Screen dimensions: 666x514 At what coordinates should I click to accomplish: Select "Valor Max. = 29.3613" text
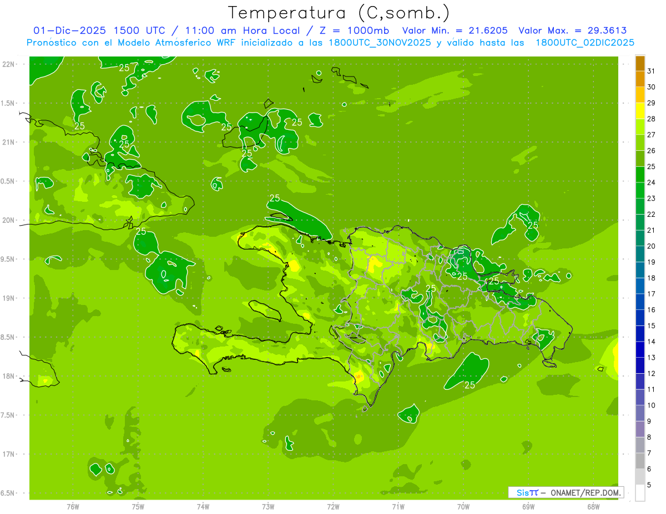(x=573, y=30)
